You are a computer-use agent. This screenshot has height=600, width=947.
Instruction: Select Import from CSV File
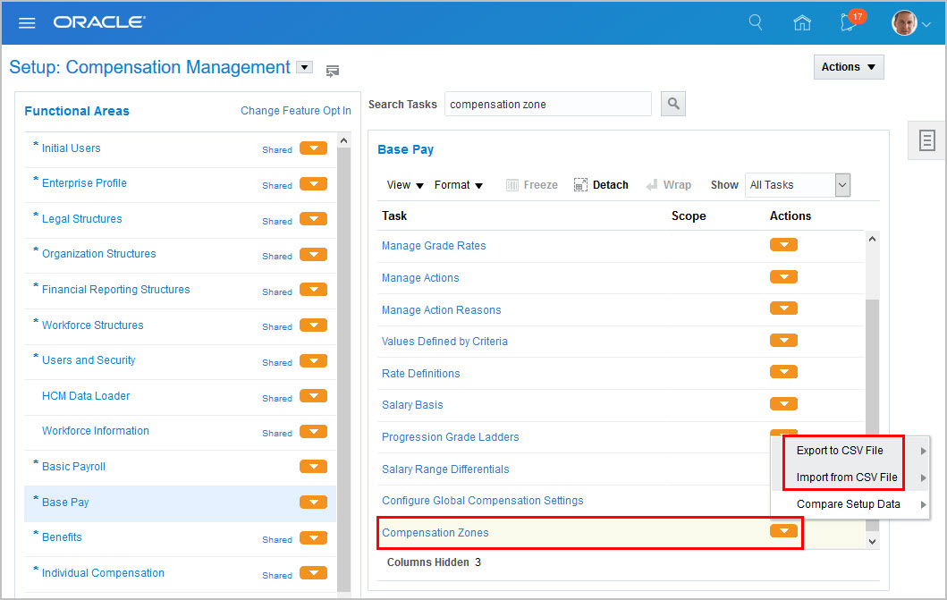pos(846,477)
